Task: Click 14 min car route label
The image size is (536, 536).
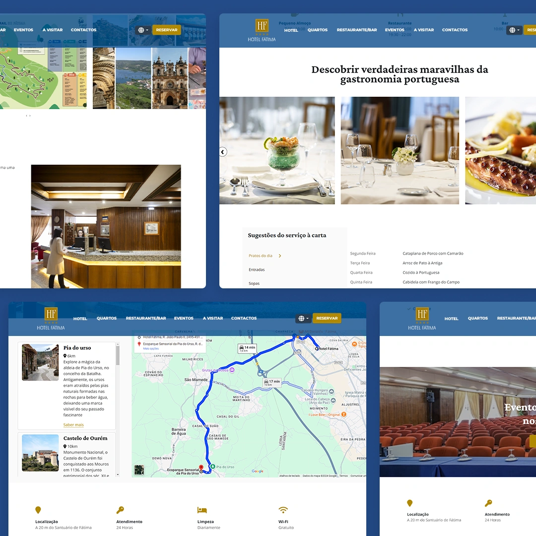Action: pyautogui.click(x=247, y=349)
